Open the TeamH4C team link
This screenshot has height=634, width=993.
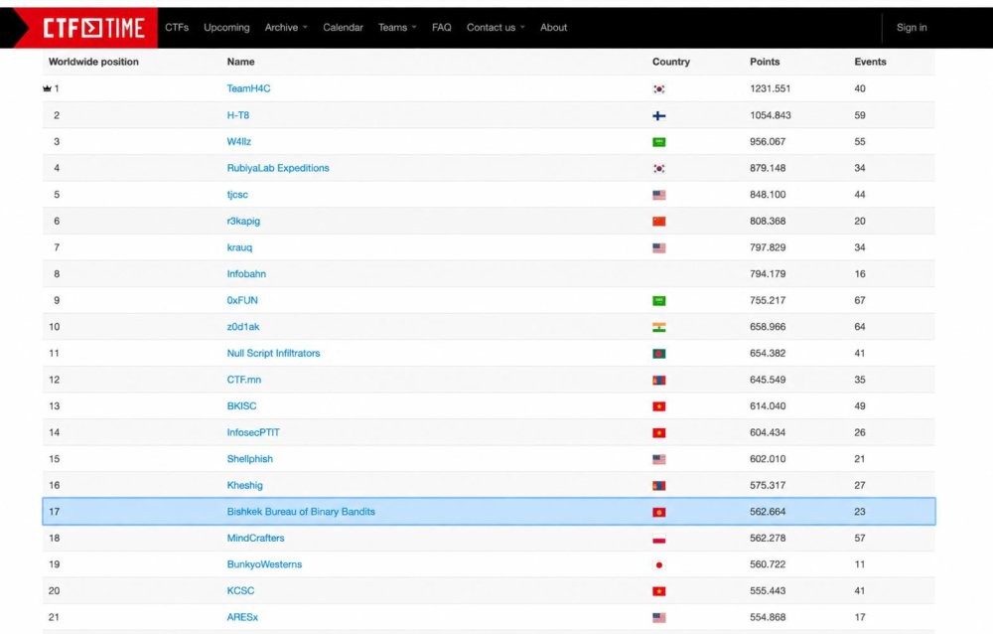(248, 88)
